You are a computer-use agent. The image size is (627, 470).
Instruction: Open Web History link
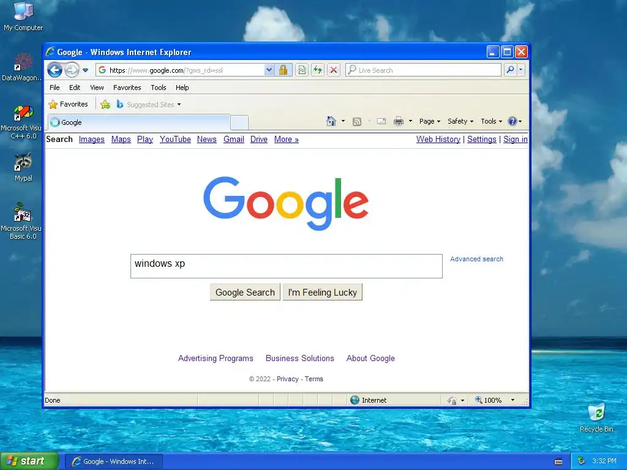tap(438, 139)
